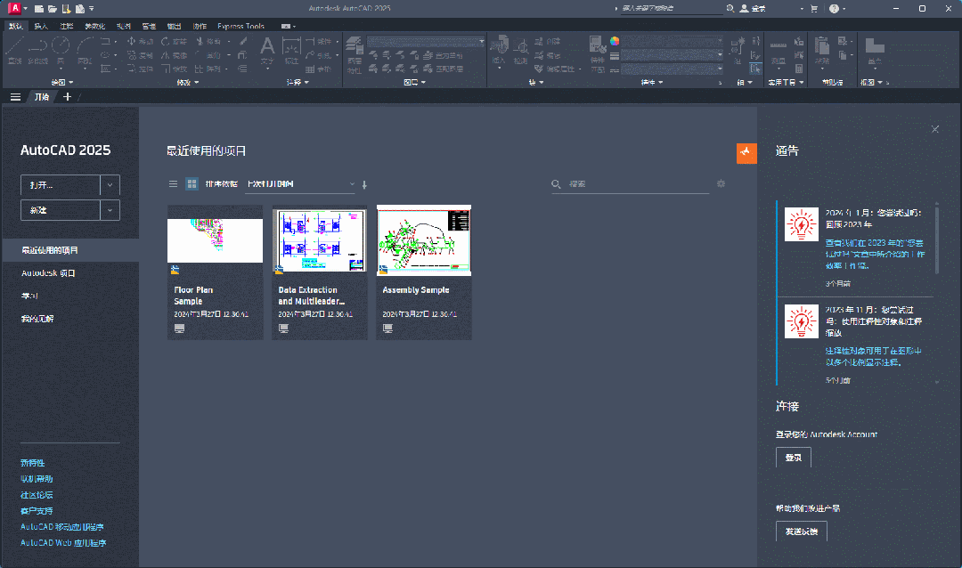Expand the 绘图 panel in the ribbon
This screenshot has width=962, height=568.
click(x=62, y=82)
